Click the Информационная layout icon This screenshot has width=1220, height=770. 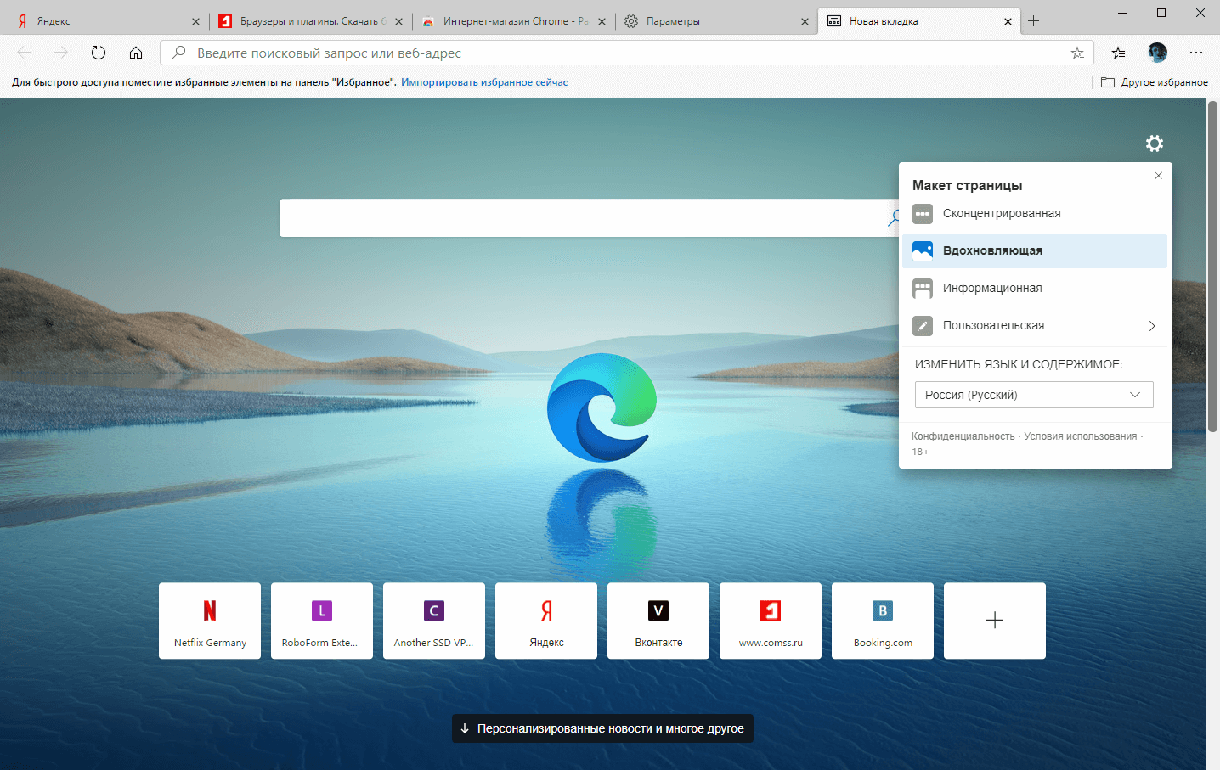coord(923,289)
